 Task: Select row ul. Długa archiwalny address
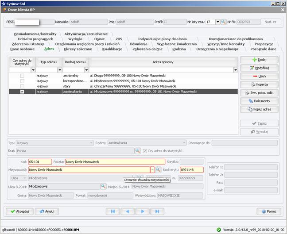[123, 76]
